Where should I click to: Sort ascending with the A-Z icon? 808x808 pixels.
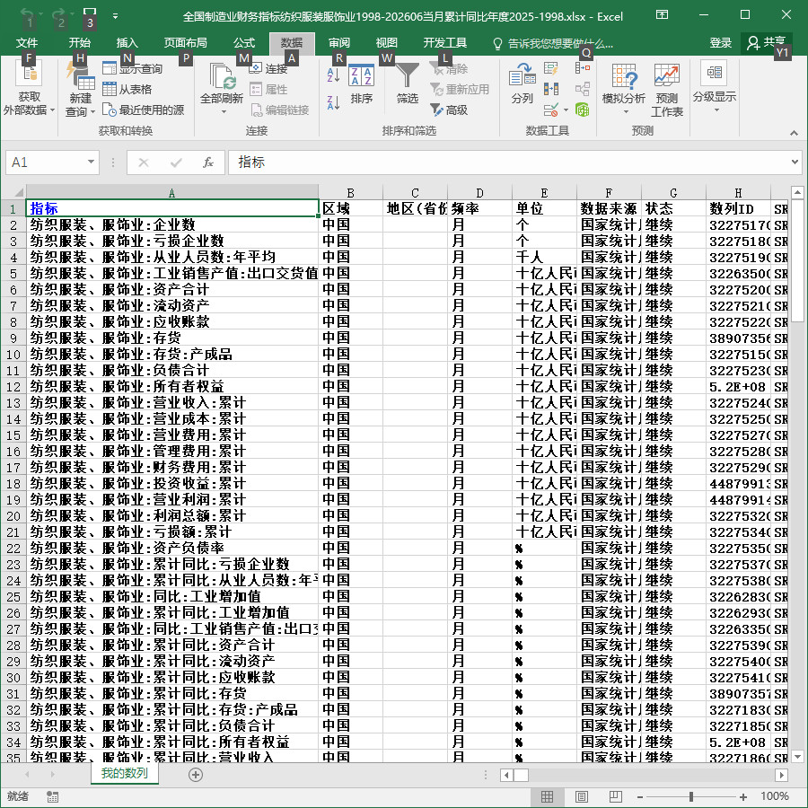point(333,75)
